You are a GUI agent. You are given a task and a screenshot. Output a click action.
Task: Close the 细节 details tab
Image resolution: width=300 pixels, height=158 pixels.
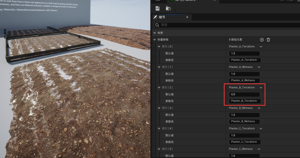pos(187,17)
